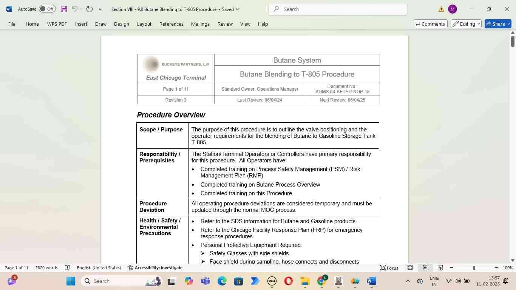Viewport: 516px width, 290px height.
Task: Click the 2820 words count
Action: tap(46, 268)
